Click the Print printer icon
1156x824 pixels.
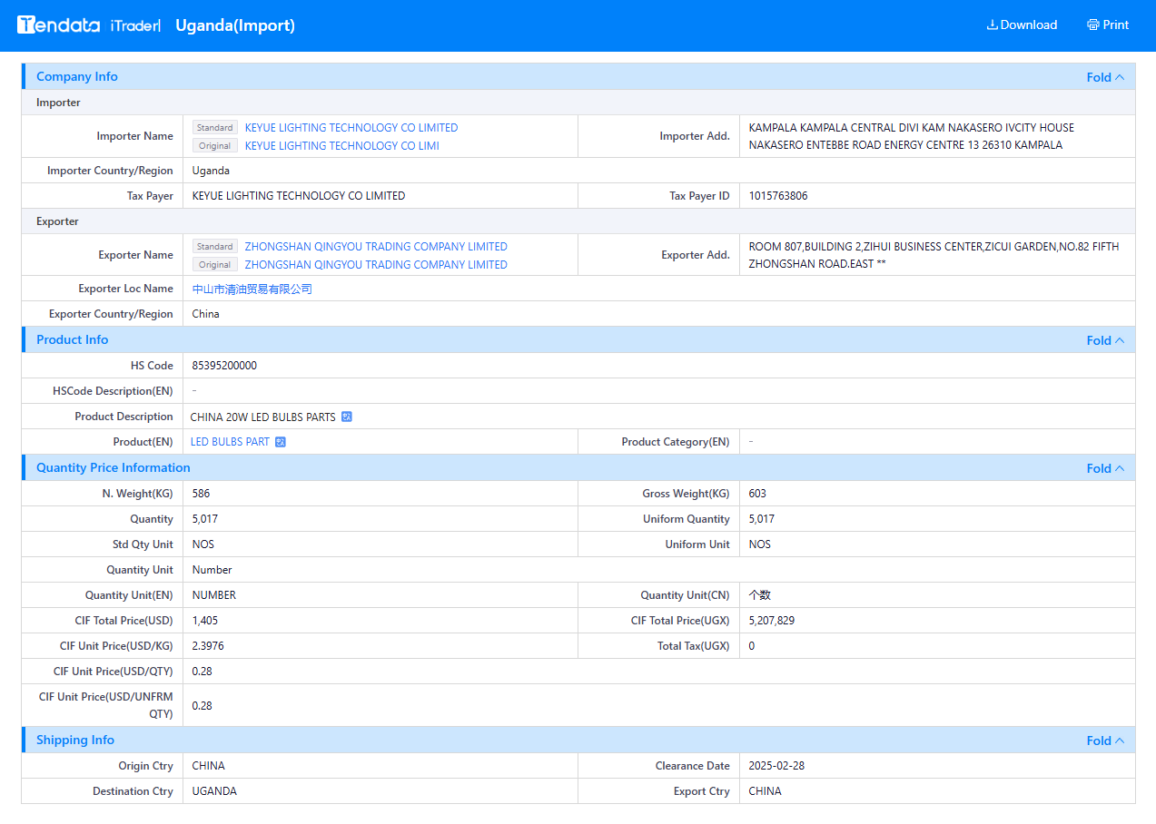pyautogui.click(x=1093, y=25)
